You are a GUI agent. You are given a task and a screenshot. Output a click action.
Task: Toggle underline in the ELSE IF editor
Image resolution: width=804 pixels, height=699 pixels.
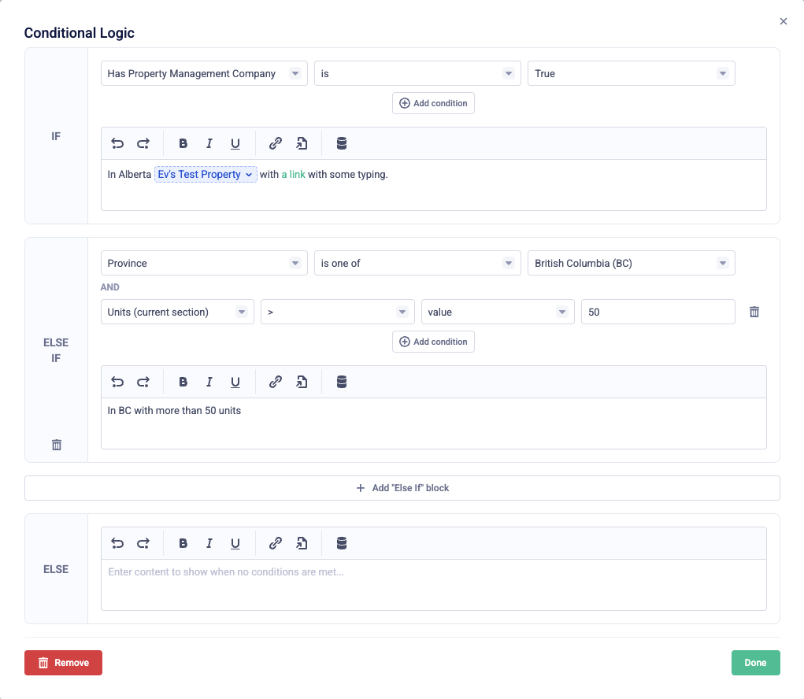235,382
